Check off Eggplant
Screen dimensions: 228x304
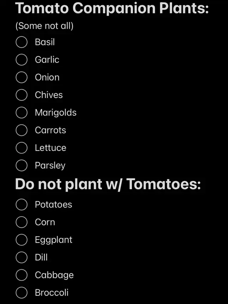[22, 240]
